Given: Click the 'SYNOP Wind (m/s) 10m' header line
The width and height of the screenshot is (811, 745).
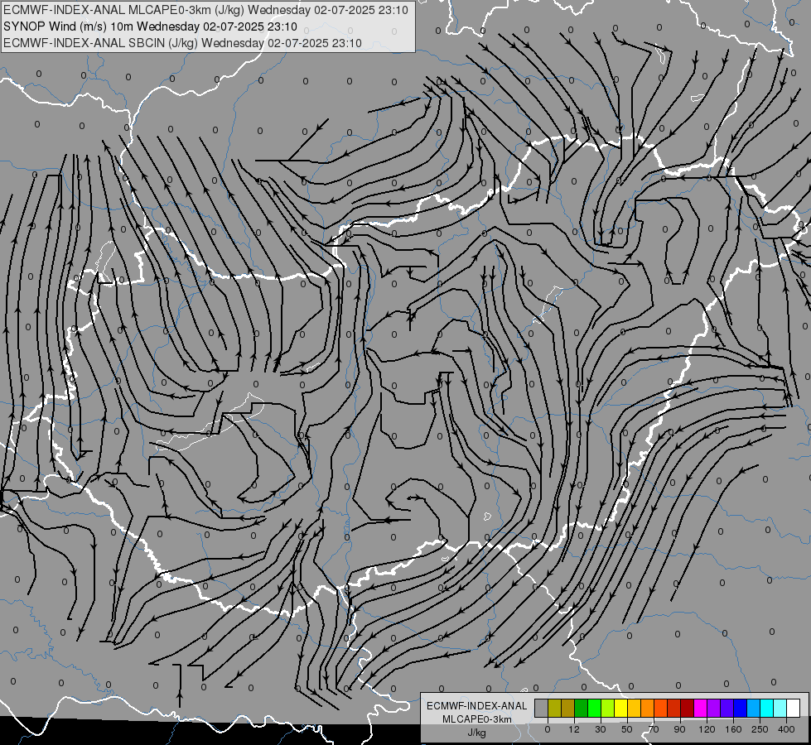Looking at the screenshot, I should tap(150, 26).
